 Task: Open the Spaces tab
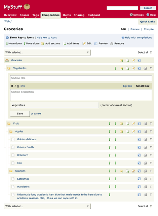click(x=24, y=15)
